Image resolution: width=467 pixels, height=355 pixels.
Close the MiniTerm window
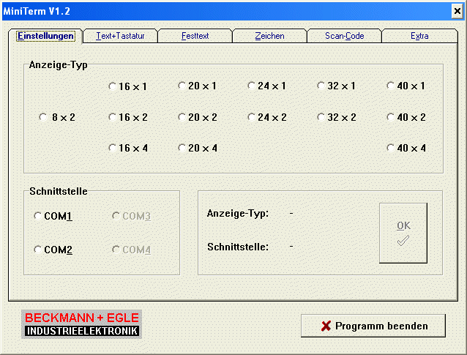(x=457, y=9)
